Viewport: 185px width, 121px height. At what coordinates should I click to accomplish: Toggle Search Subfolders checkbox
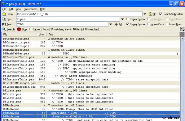[x=161, y=14]
